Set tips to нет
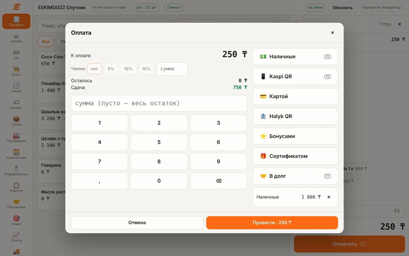 pos(94,69)
